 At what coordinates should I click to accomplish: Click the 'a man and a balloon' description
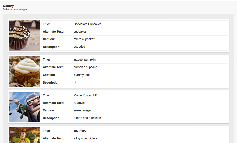(87, 118)
